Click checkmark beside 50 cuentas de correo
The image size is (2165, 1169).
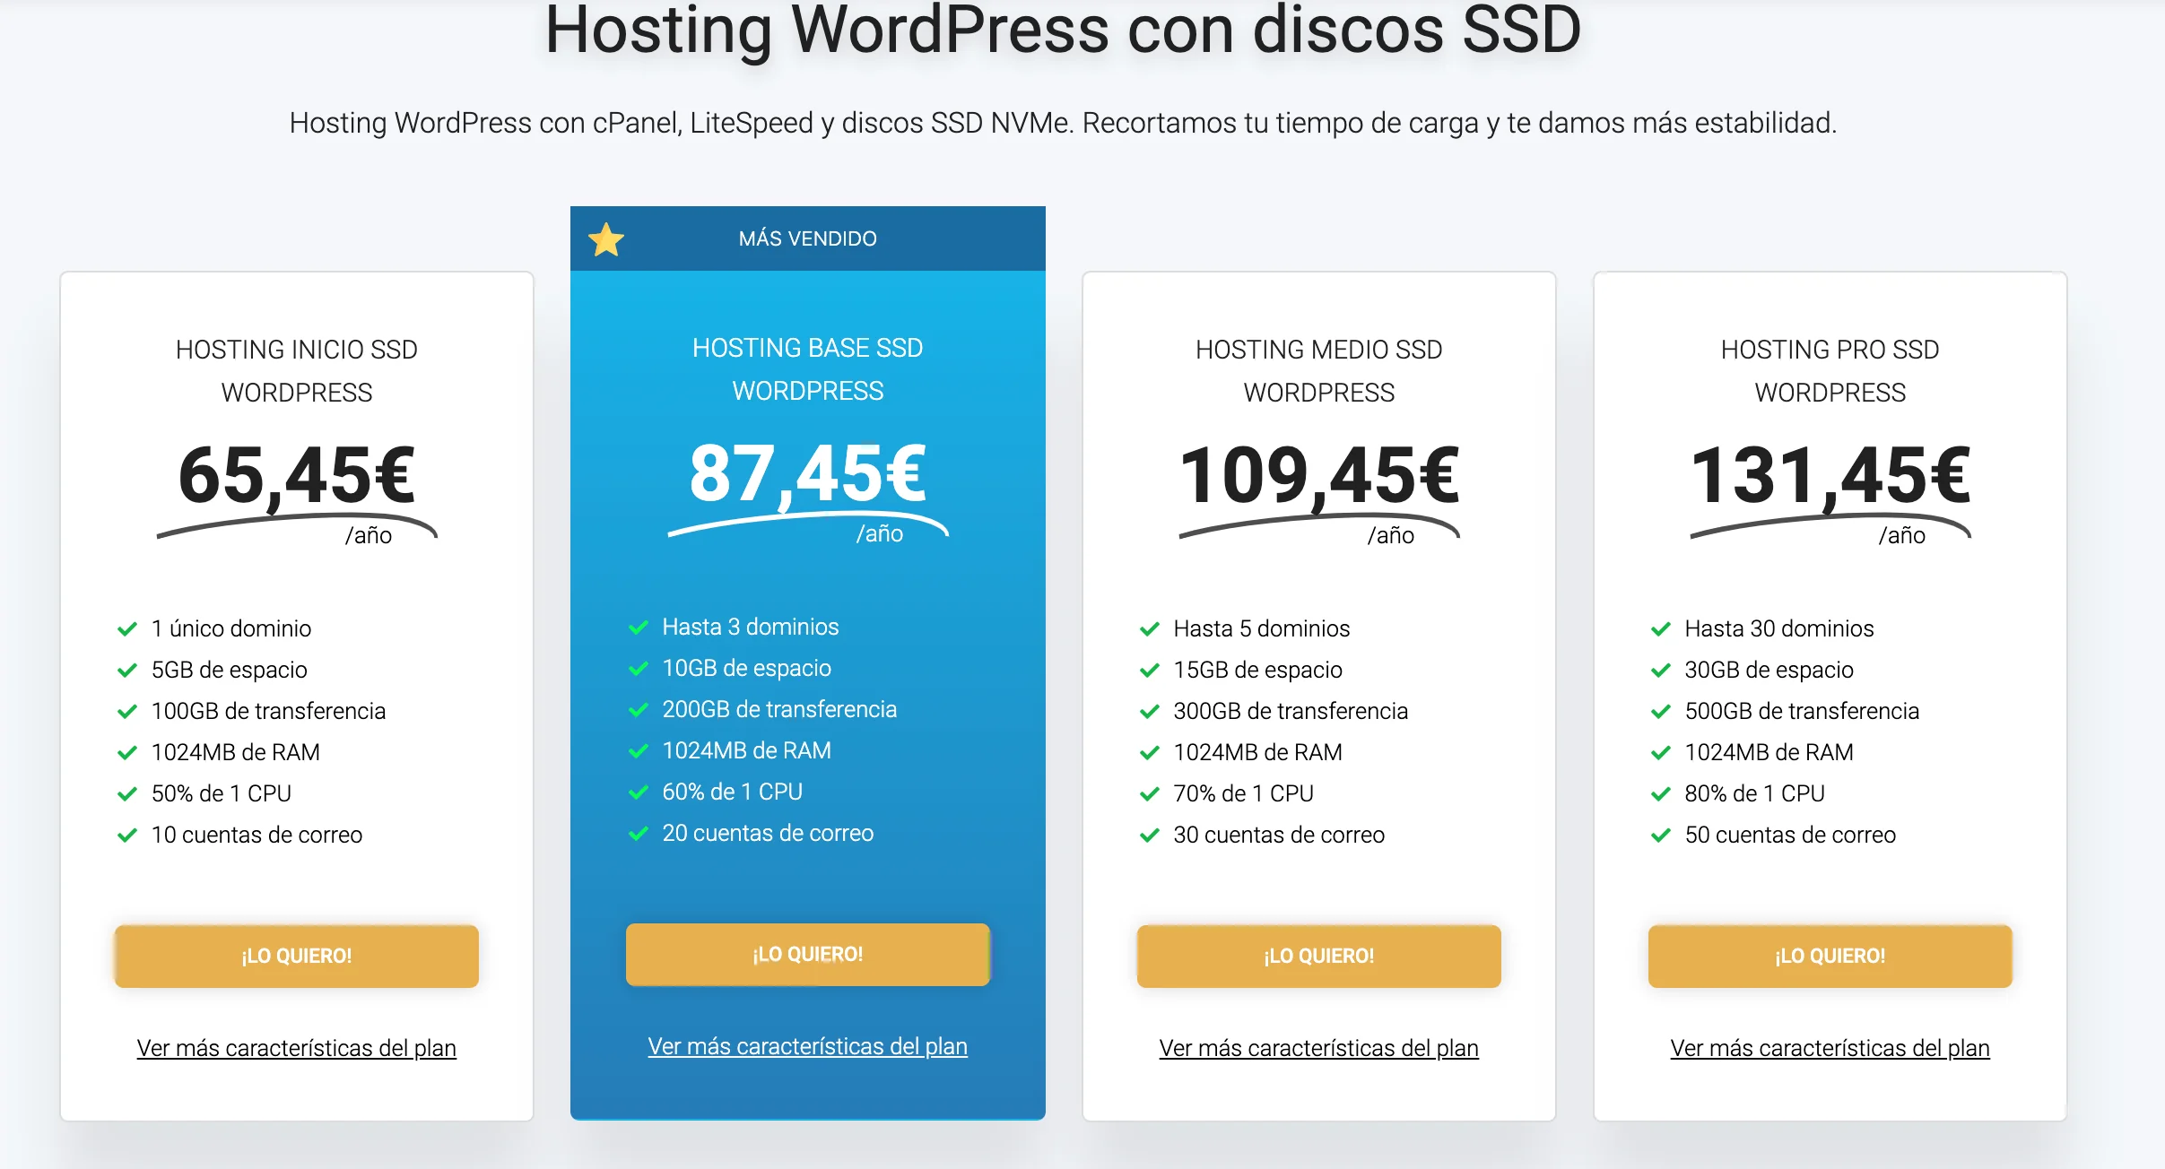click(x=1661, y=835)
